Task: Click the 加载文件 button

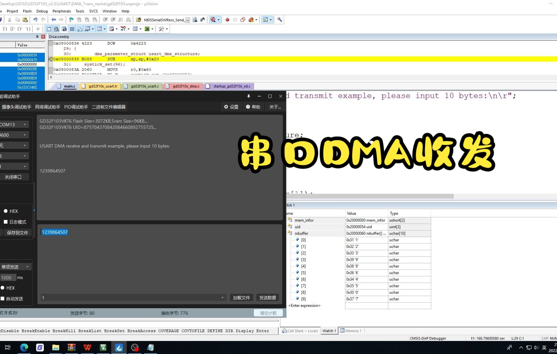Action: [x=242, y=298]
